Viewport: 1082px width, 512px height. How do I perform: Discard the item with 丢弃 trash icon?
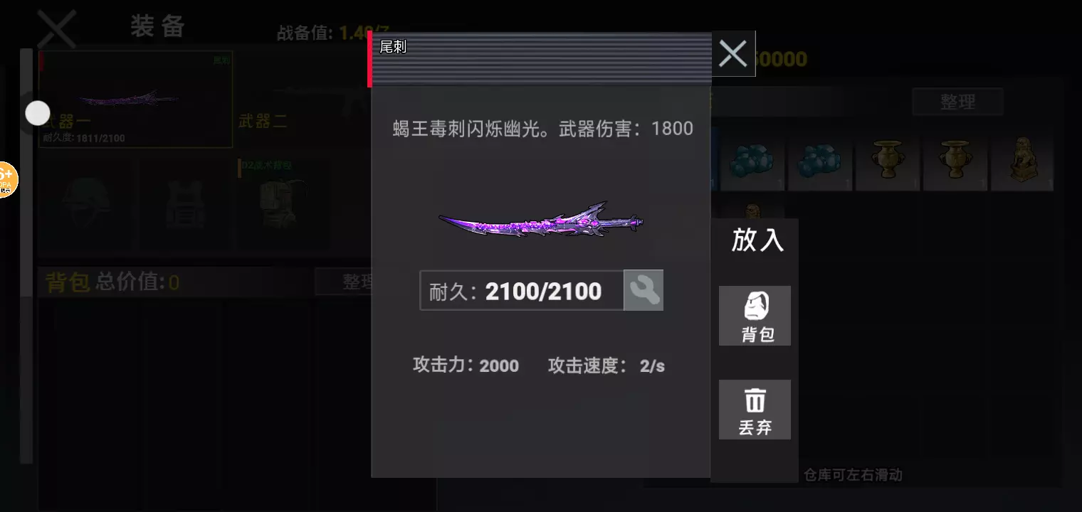click(755, 410)
